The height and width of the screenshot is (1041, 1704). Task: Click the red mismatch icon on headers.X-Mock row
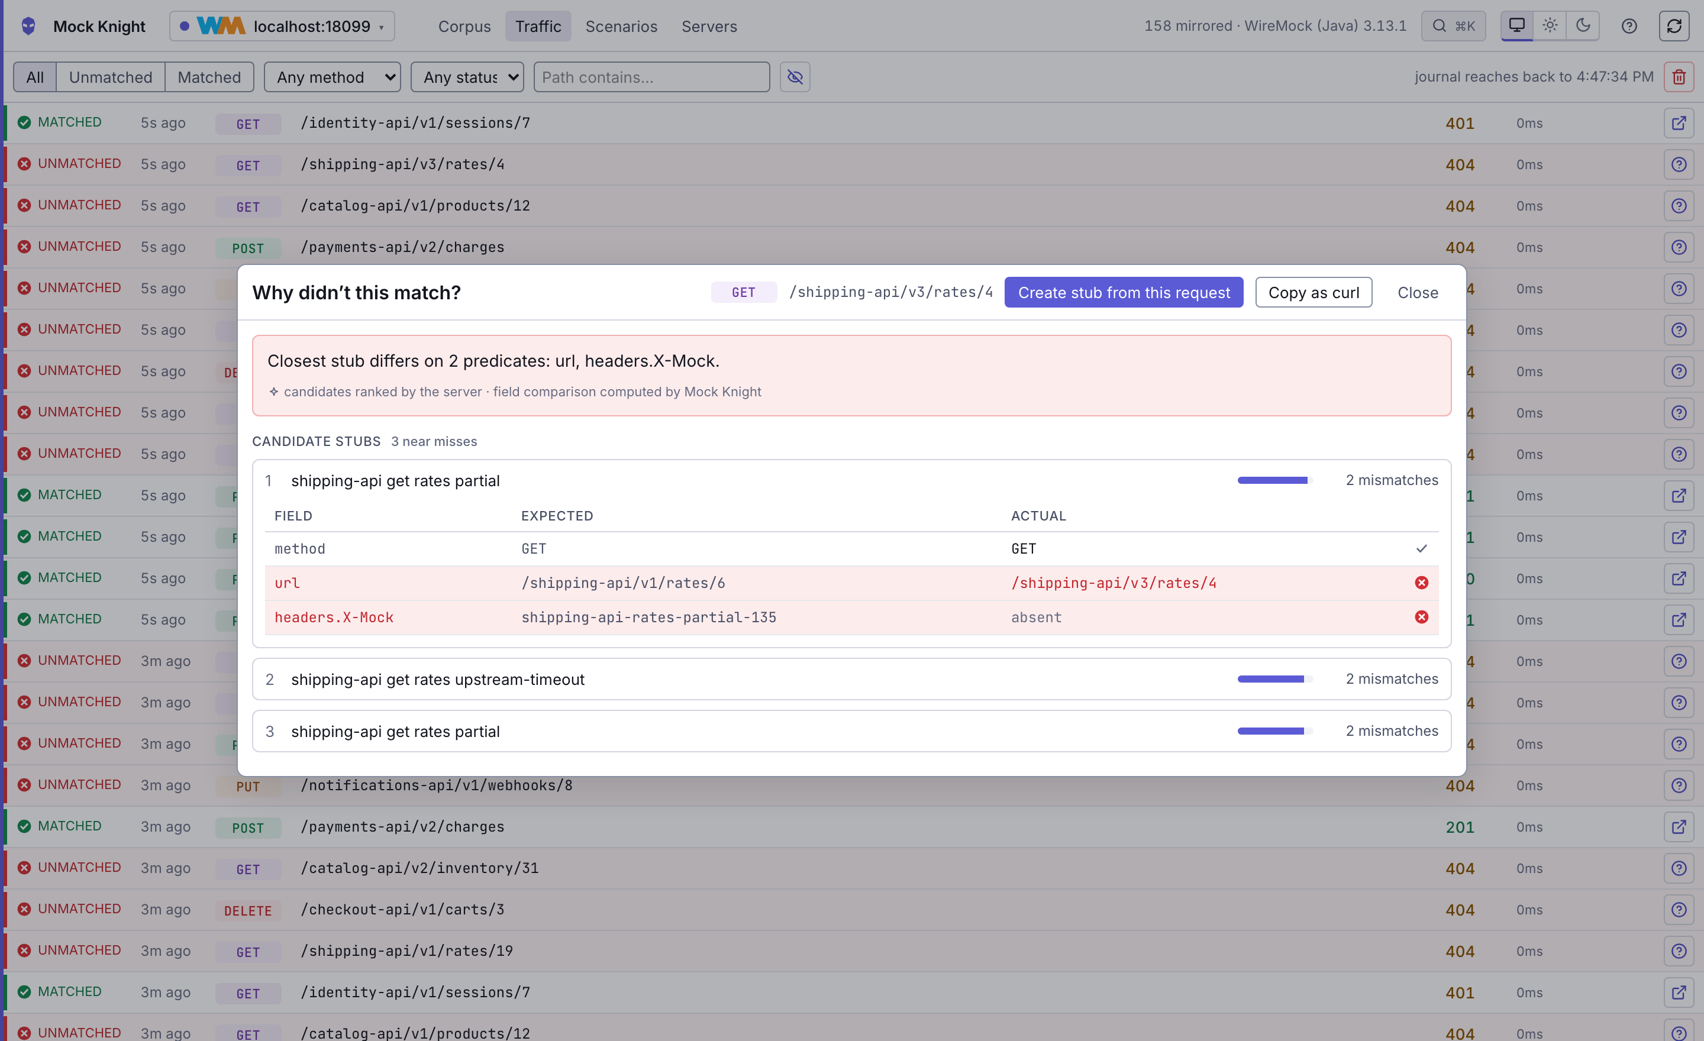[x=1421, y=618]
